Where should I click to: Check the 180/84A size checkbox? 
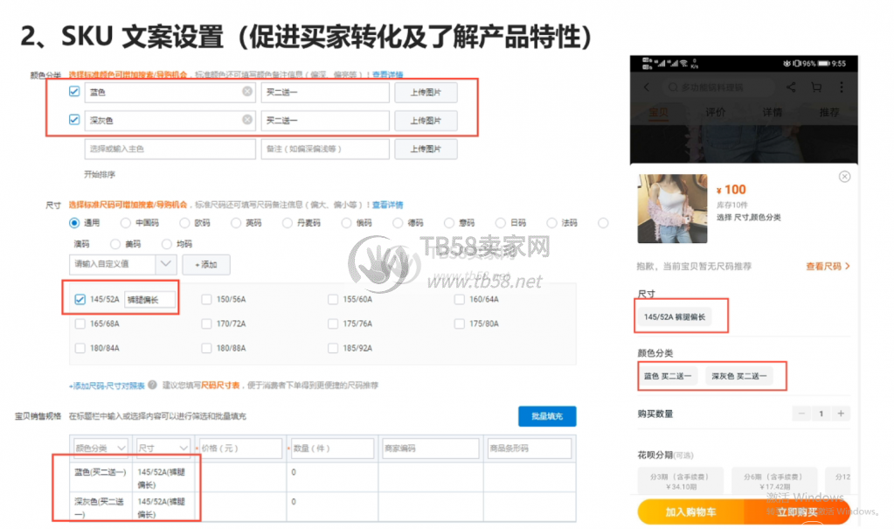(x=80, y=348)
